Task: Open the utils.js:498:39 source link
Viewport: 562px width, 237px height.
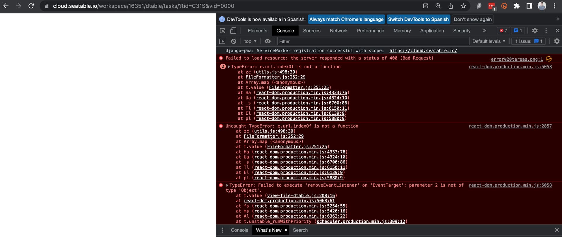Action: point(275,72)
